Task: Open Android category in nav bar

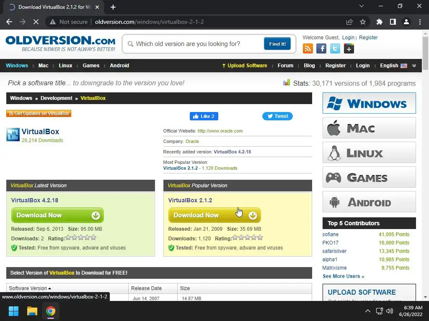Action: point(119,66)
